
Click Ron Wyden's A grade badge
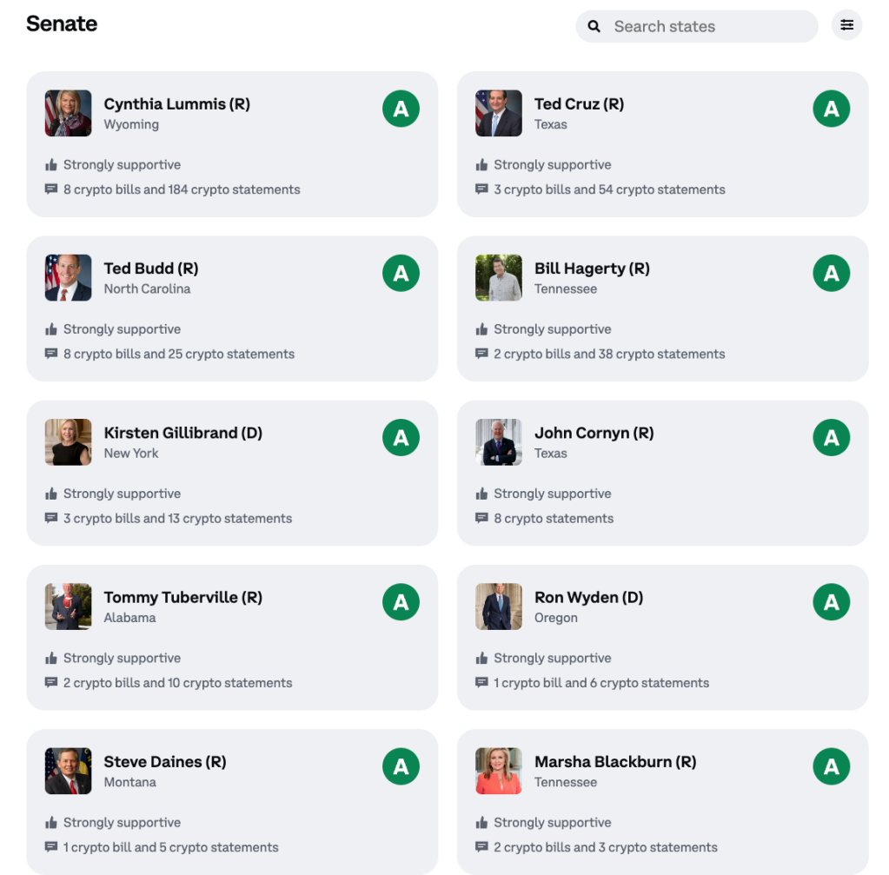point(831,602)
